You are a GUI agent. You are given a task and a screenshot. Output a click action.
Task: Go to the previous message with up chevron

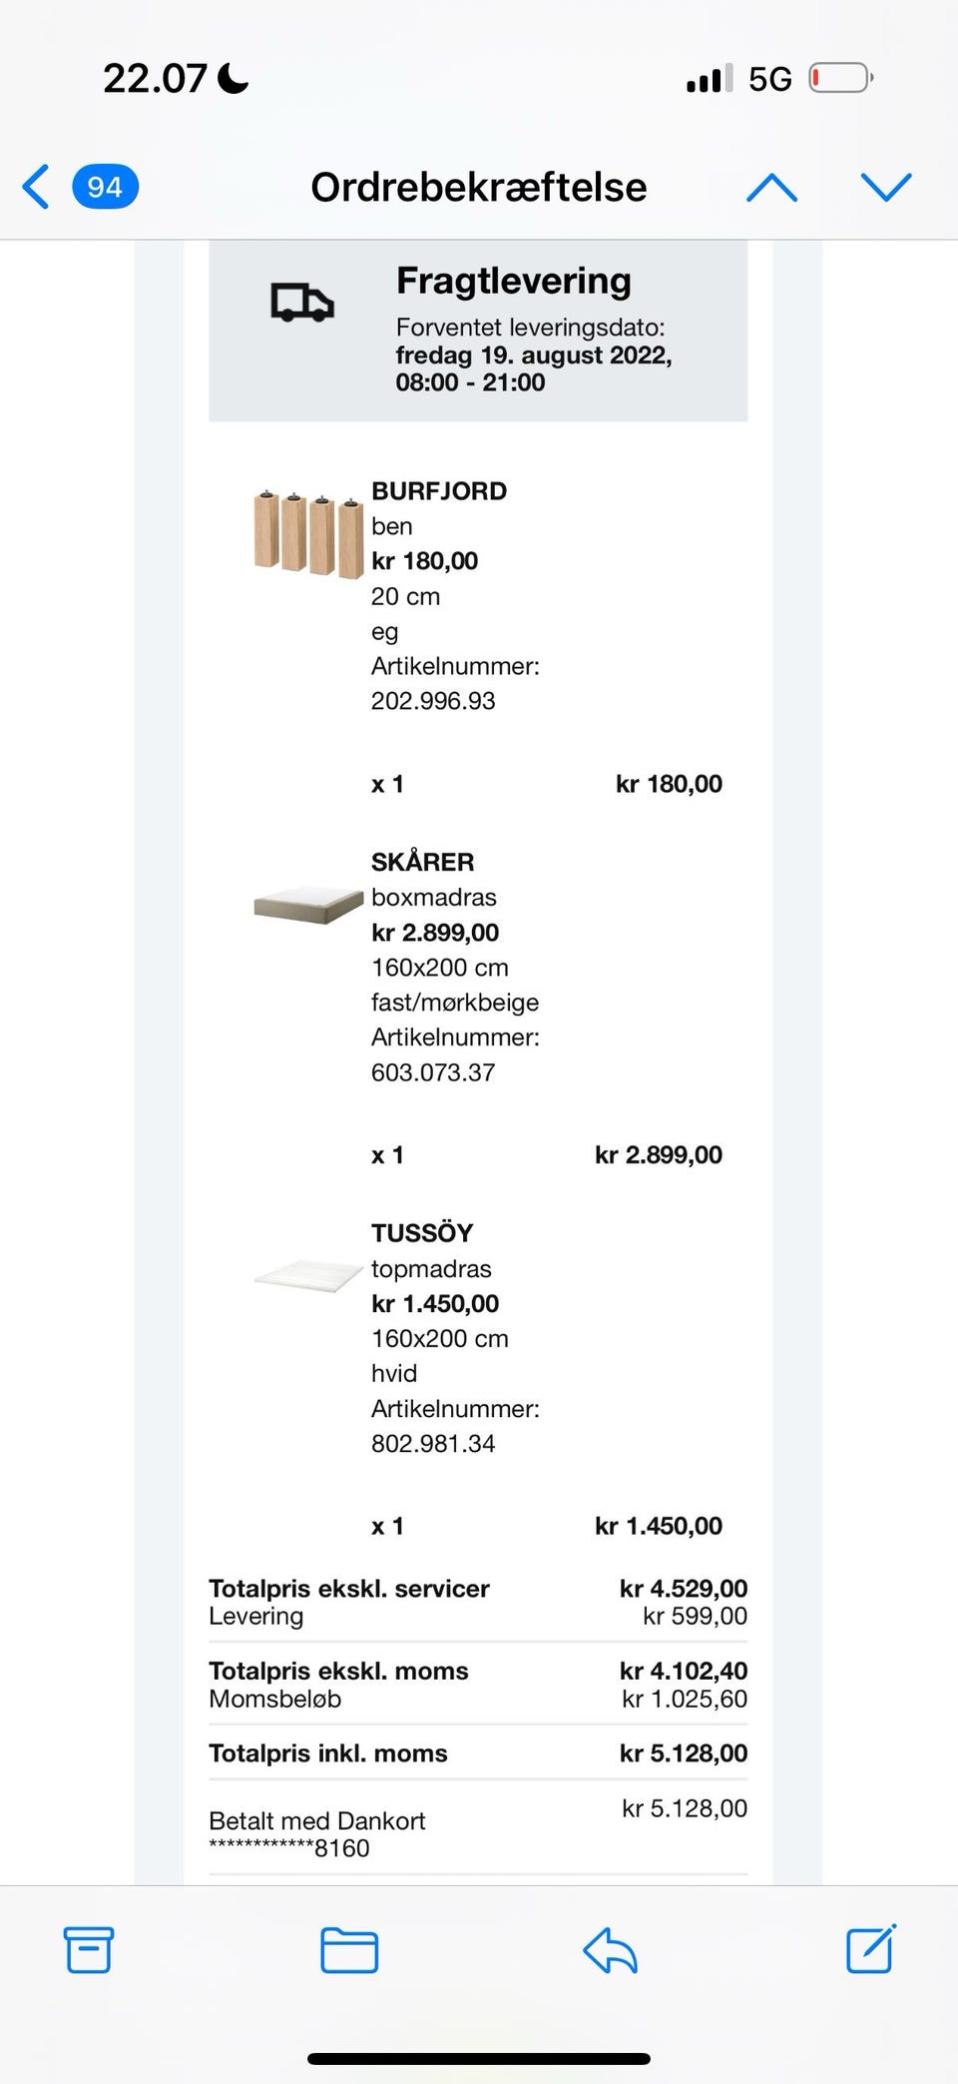[771, 187]
